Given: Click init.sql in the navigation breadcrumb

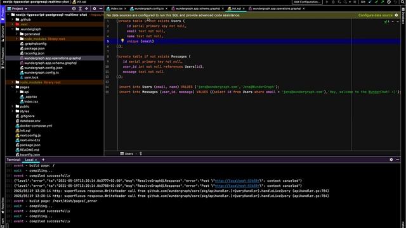Looking at the screenshot, I should [x=79, y=2].
